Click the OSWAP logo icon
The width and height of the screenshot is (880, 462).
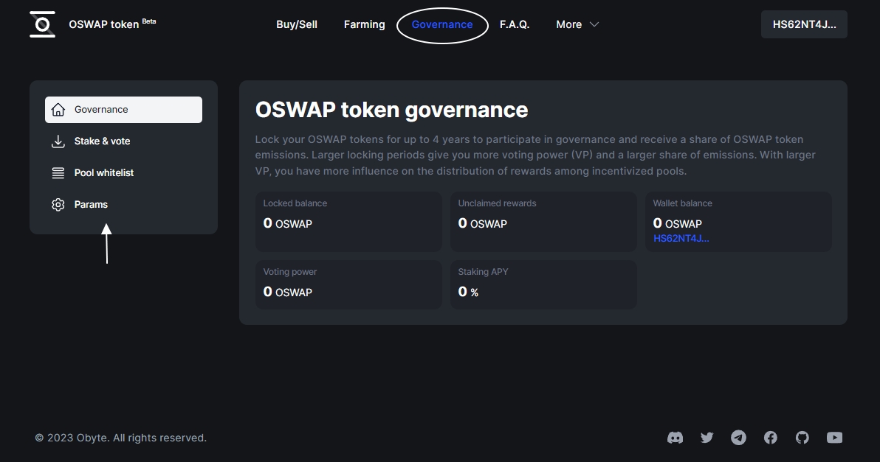pos(43,24)
